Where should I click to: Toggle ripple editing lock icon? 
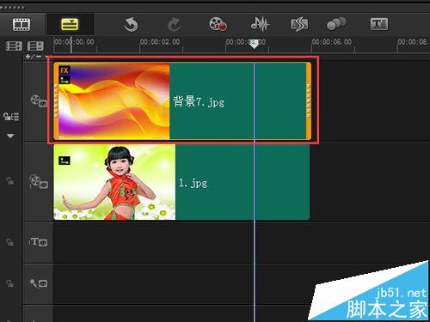[x=11, y=117]
